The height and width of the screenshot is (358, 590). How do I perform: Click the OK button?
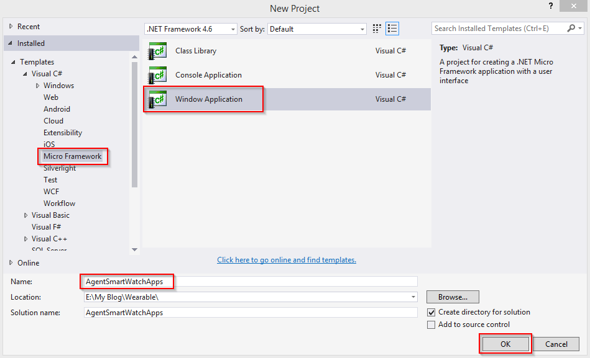pyautogui.click(x=505, y=344)
